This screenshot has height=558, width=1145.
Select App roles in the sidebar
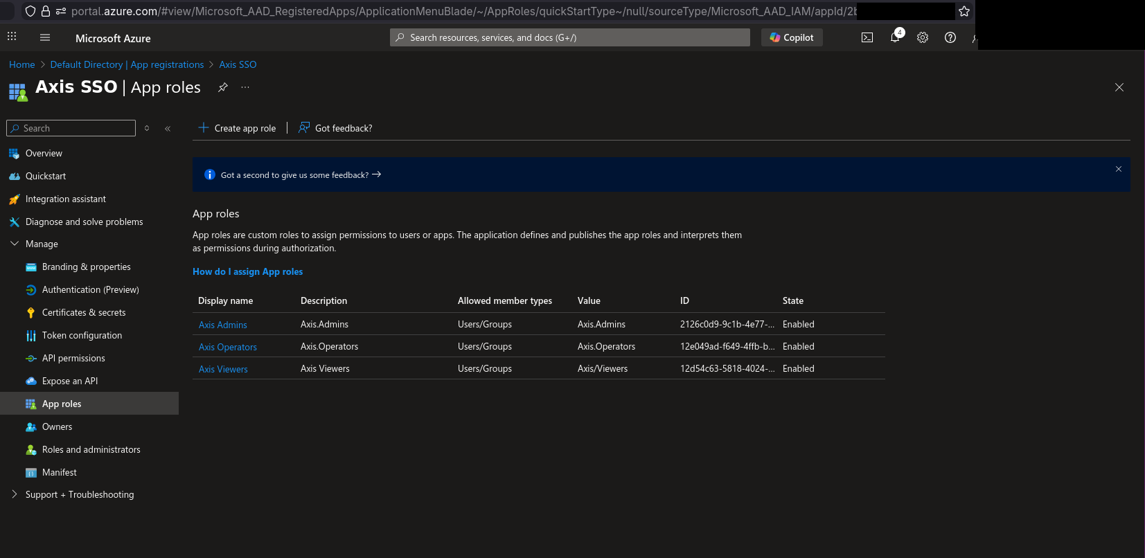click(x=89, y=404)
